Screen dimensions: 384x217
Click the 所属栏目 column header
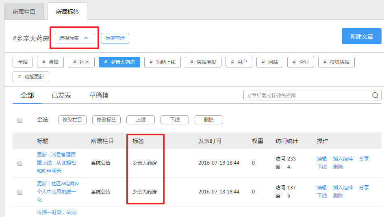pyautogui.click(x=102, y=141)
